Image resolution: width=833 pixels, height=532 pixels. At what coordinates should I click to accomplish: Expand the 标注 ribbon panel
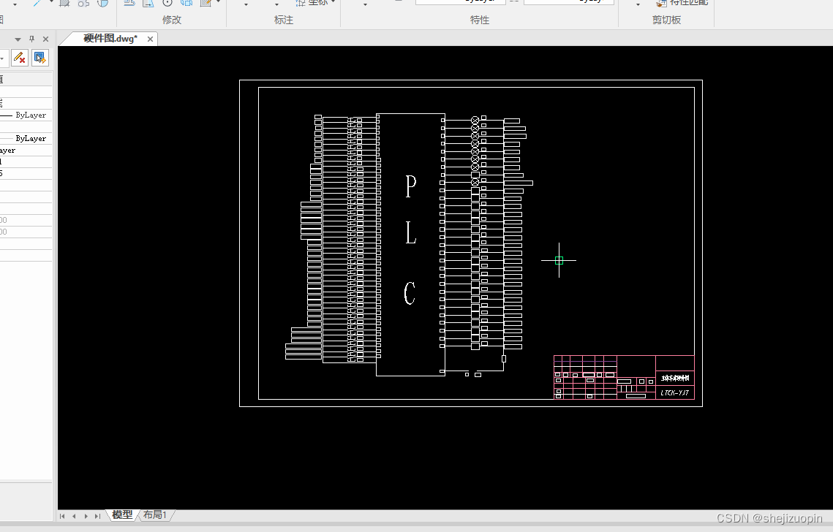tap(284, 20)
